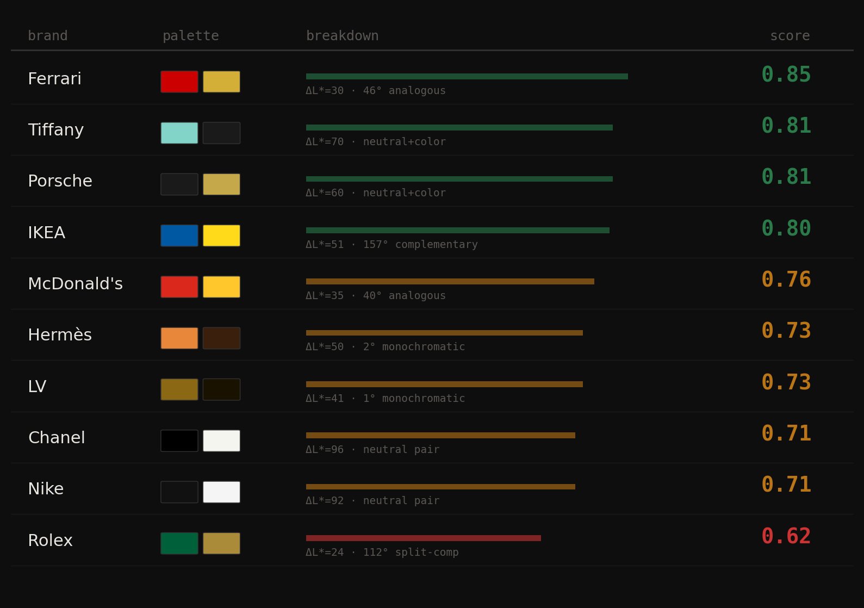Click McDonald's 0.76 score
Image resolution: width=864 pixels, height=608 pixels.
(786, 280)
